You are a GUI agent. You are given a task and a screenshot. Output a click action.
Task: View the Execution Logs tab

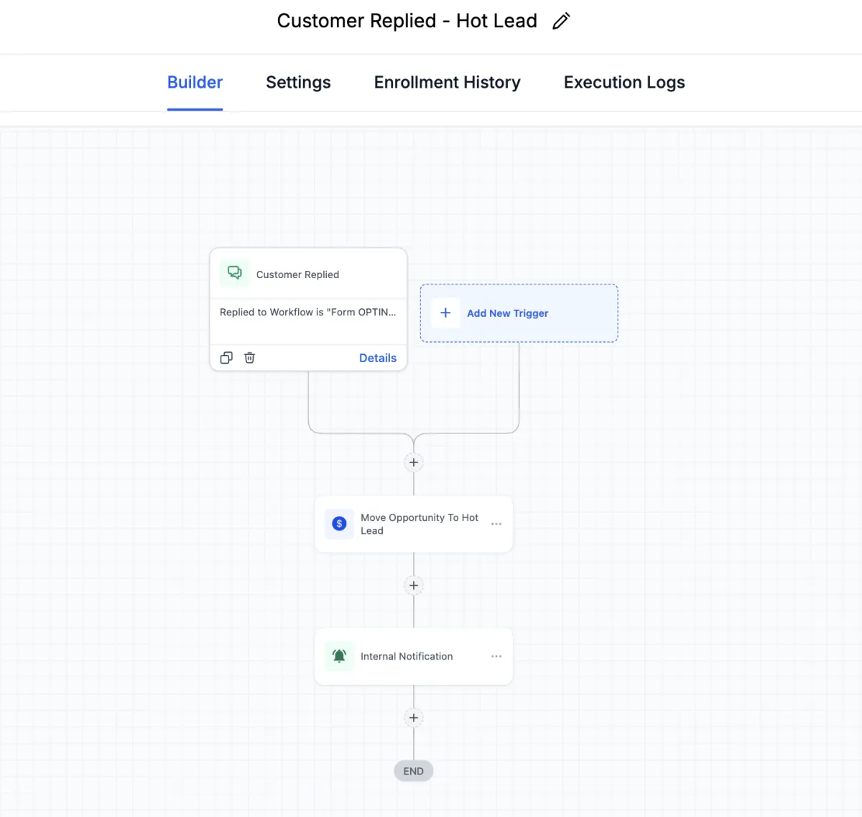[x=624, y=83]
